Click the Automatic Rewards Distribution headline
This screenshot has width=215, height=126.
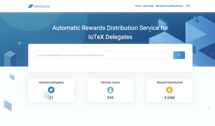coord(110,32)
